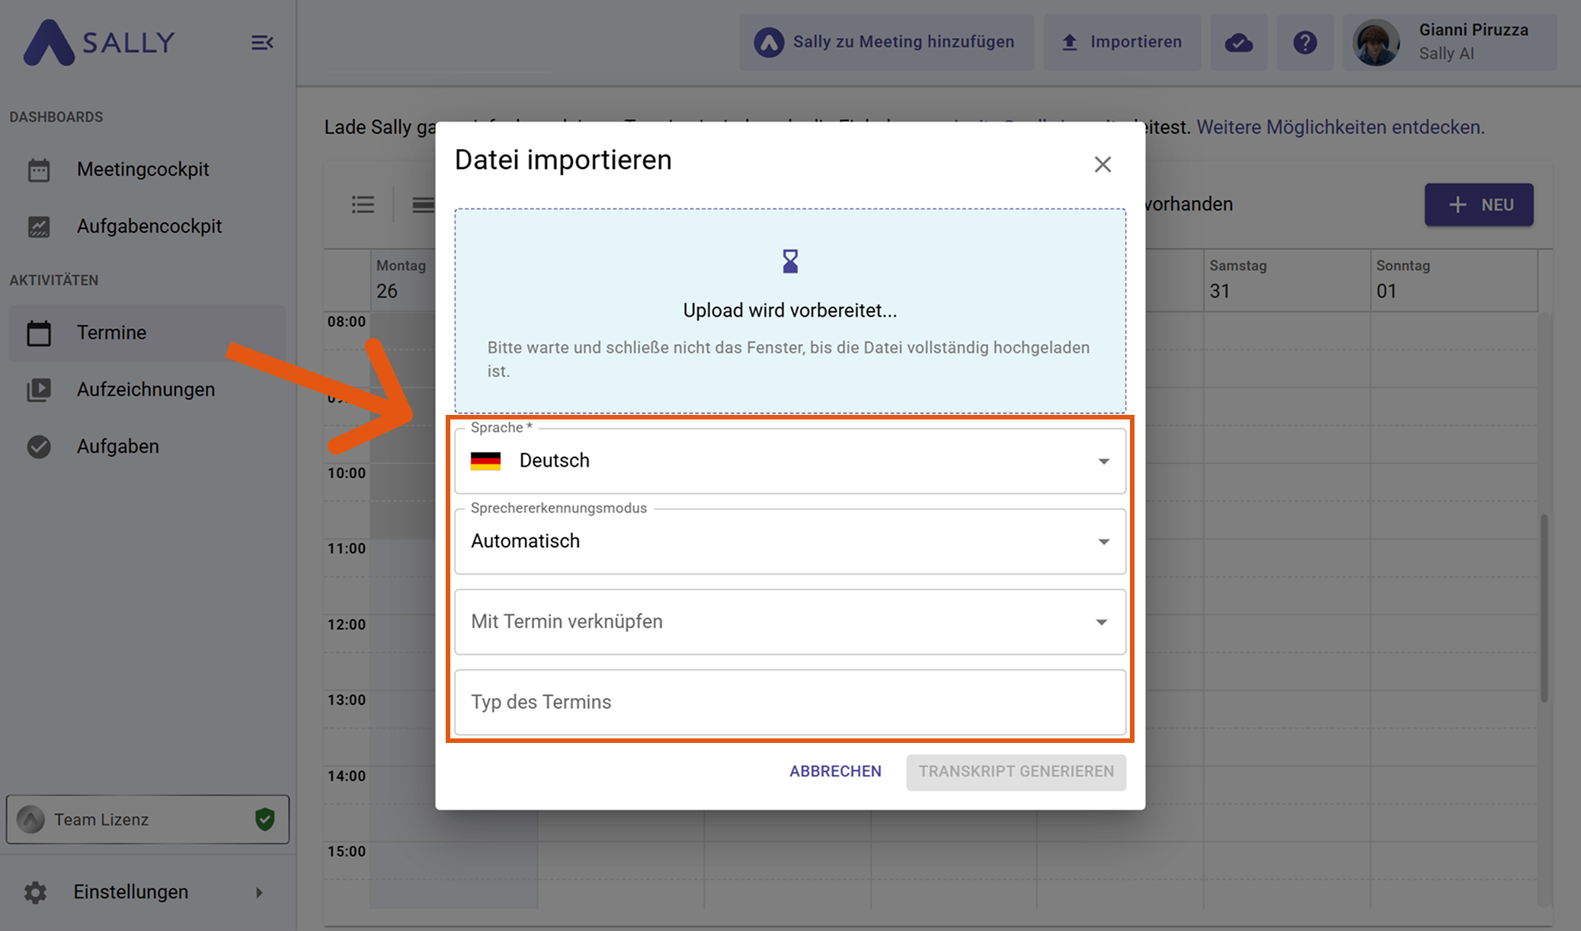Open Aufgaben in the sidebar

pyautogui.click(x=117, y=446)
